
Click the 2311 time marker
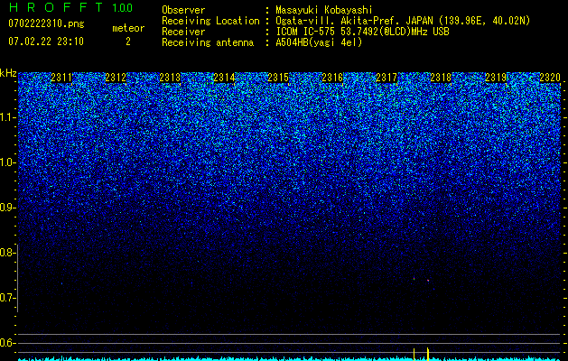pyautogui.click(x=61, y=78)
